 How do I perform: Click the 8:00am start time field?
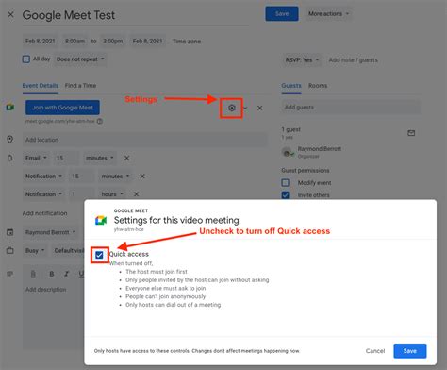click(x=74, y=42)
